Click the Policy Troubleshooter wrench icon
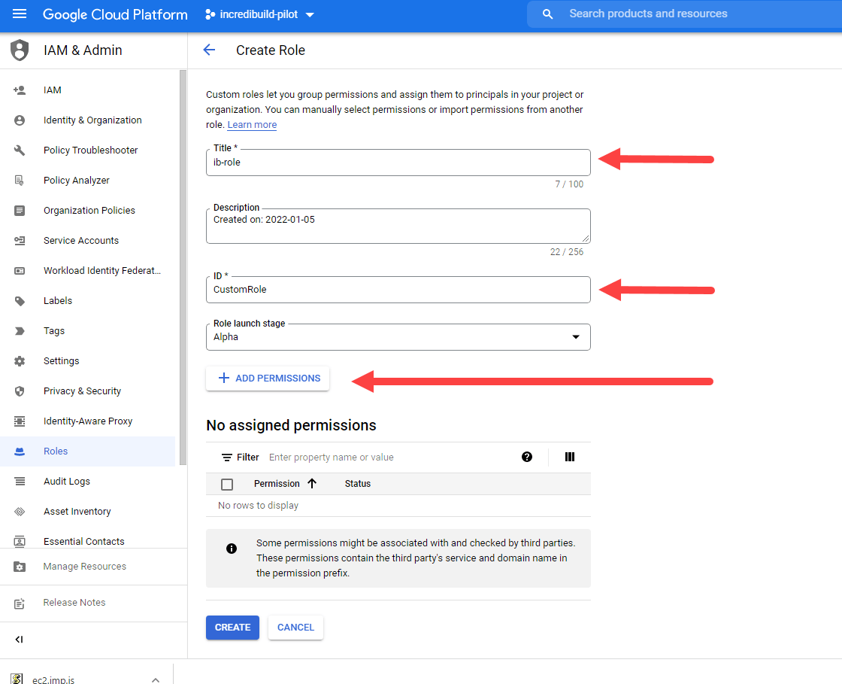This screenshot has height=684, width=842. 20,150
